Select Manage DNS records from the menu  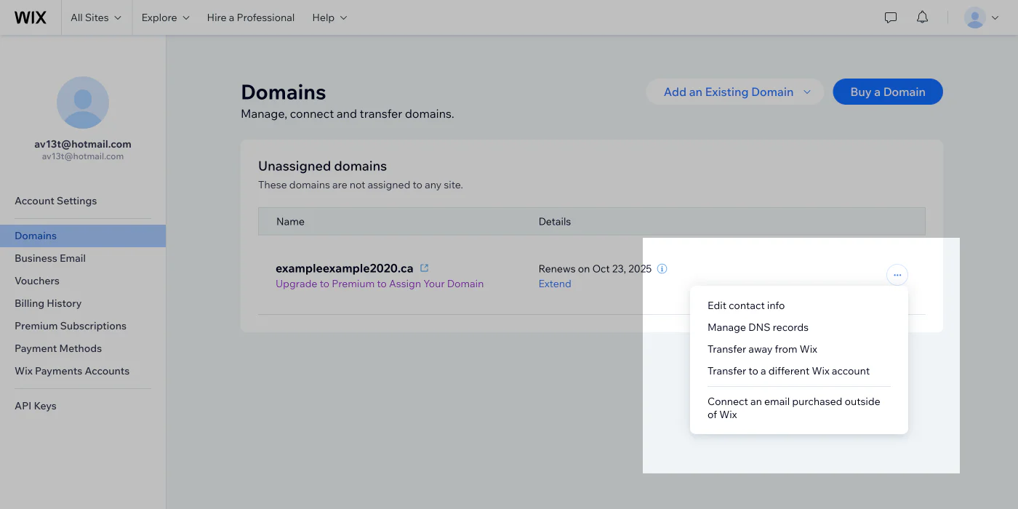[x=758, y=327]
